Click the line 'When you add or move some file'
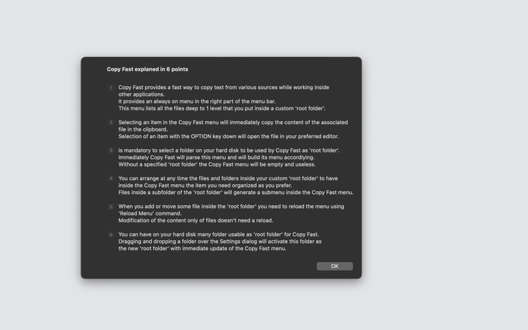This screenshot has width=528, height=330. 231,206
